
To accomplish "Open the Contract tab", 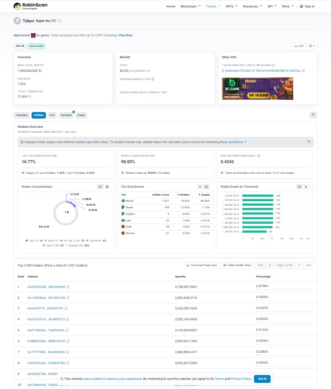I will [x=66, y=115].
